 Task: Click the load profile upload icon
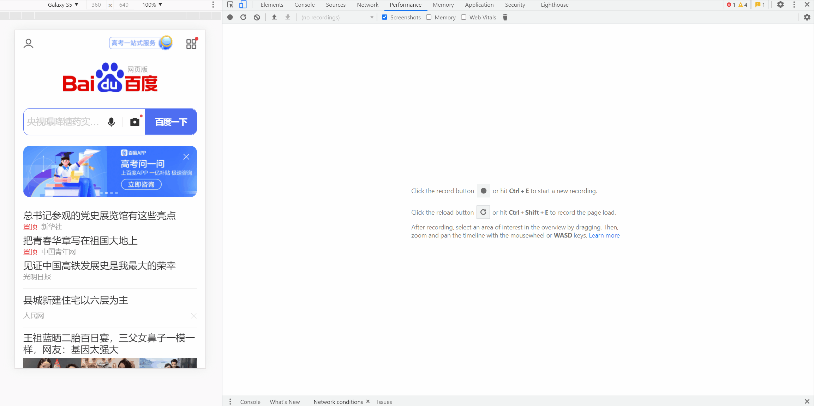coord(274,17)
